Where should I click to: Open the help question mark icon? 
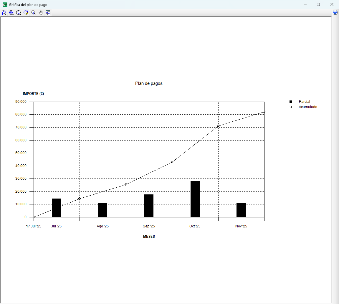(x=335, y=13)
